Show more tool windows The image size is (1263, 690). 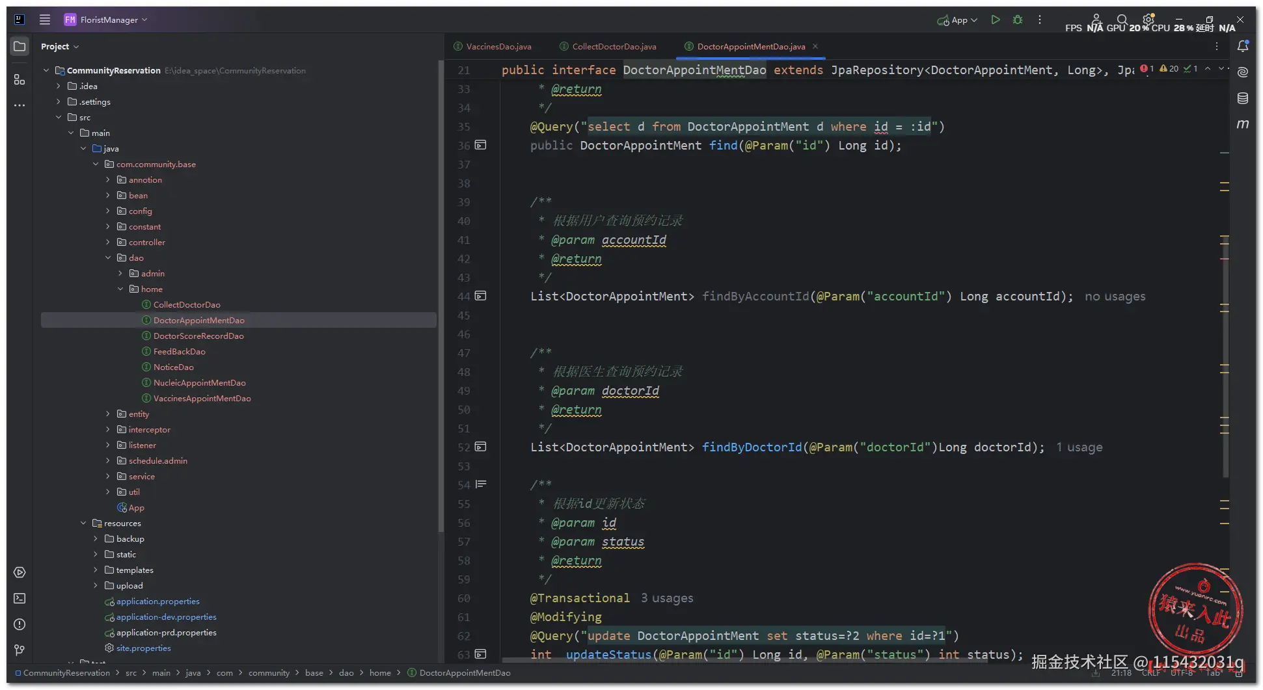click(20, 105)
